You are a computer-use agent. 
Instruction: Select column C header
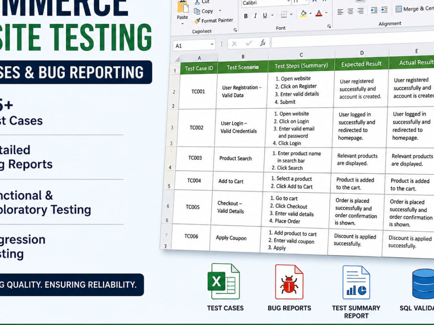click(302, 55)
